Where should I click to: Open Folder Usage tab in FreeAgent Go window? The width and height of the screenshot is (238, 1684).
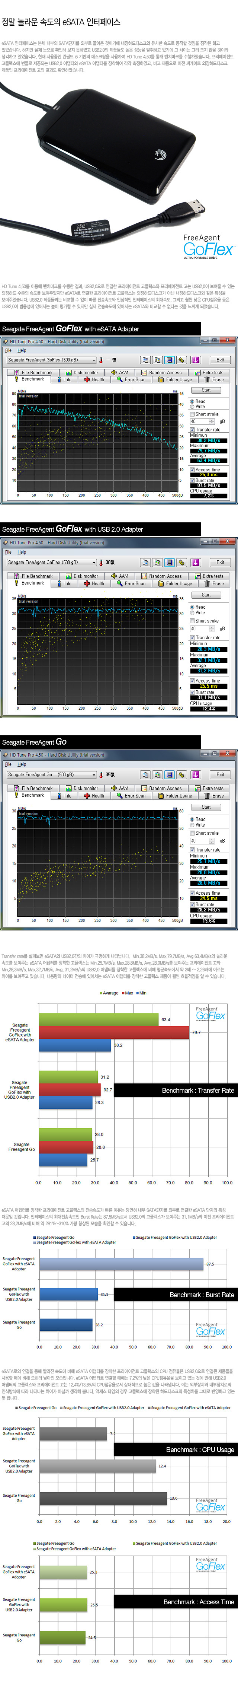(x=175, y=796)
